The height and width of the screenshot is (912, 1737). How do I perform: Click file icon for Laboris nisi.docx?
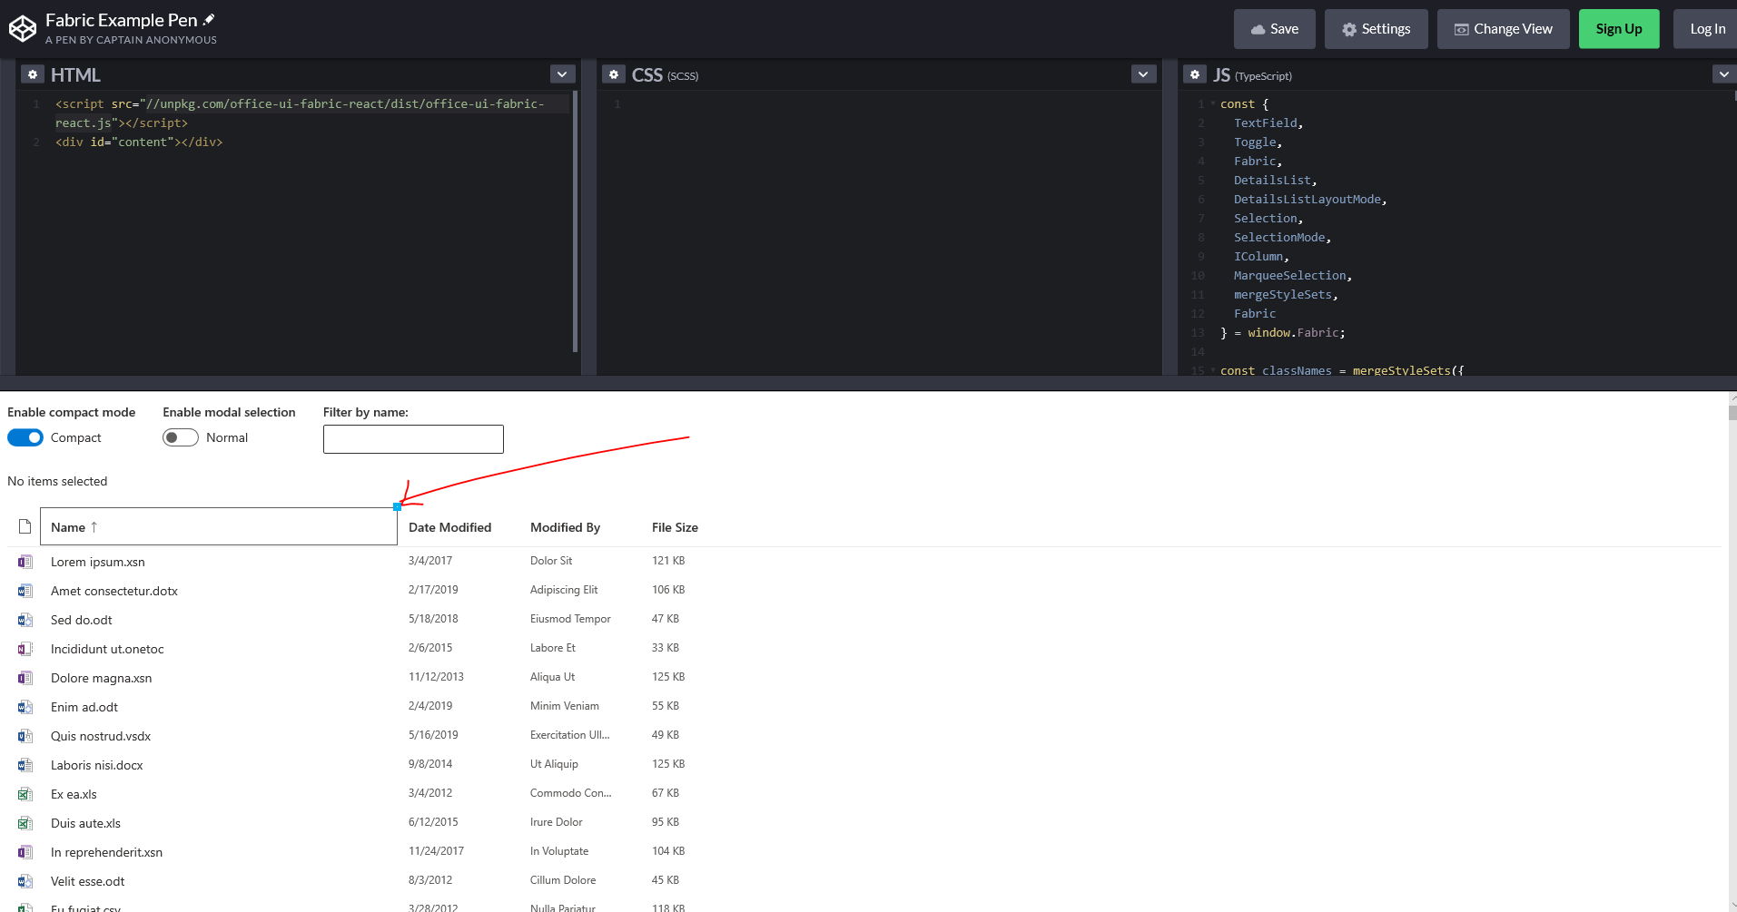click(x=25, y=765)
